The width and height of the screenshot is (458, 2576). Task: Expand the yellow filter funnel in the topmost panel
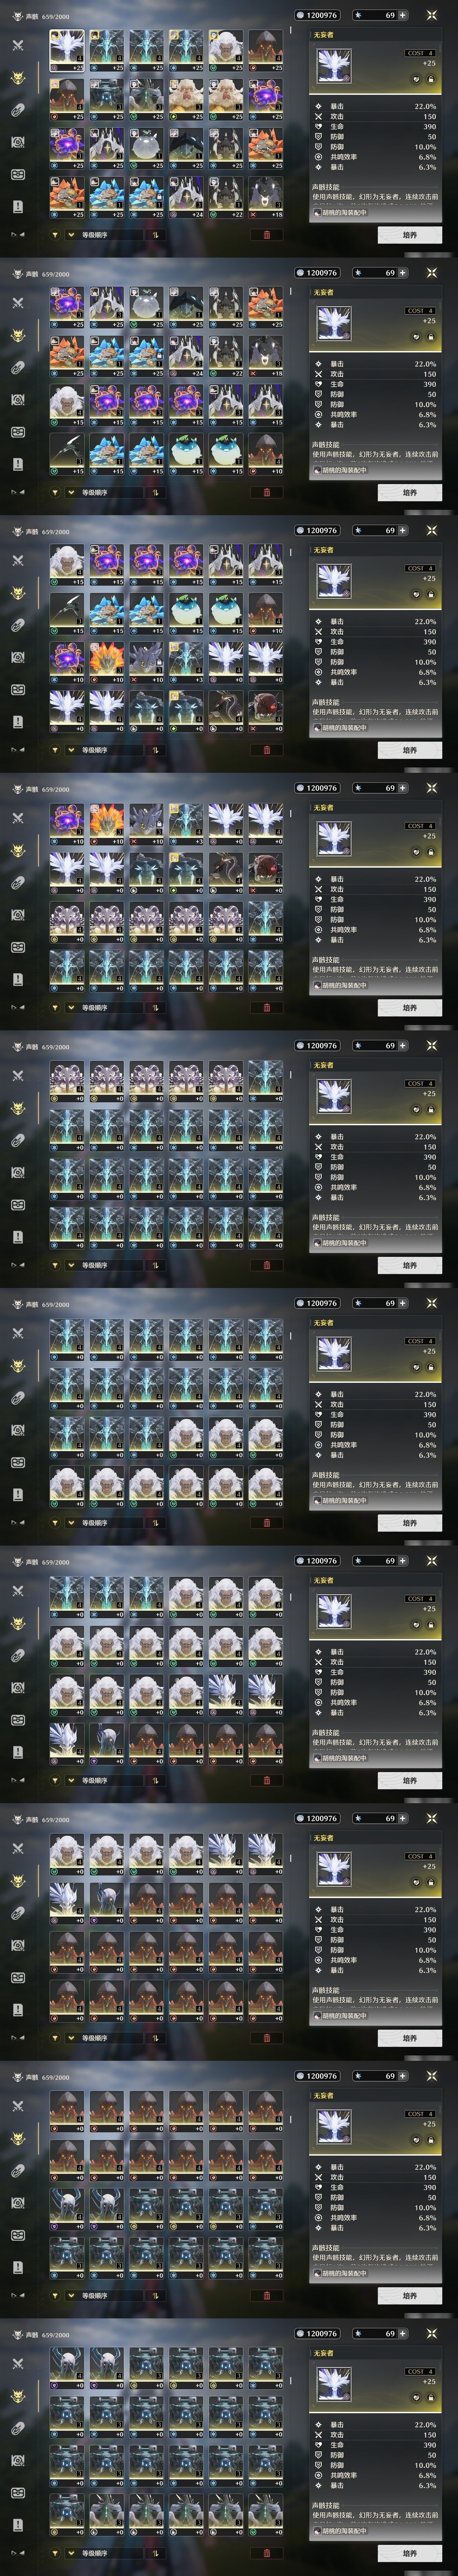tap(55, 235)
